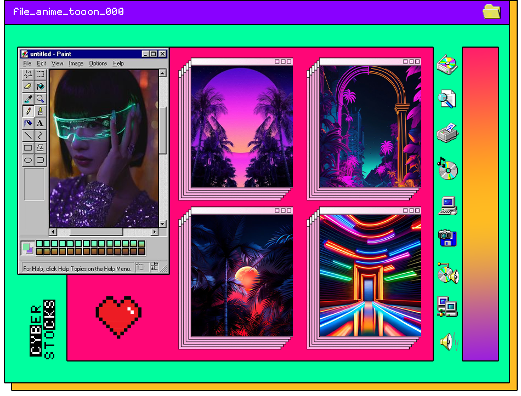
Task: Select the Brush tool in Paint
Action: (40, 111)
